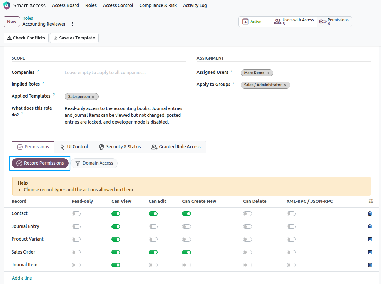Open the Users with Access stat button

294,22
